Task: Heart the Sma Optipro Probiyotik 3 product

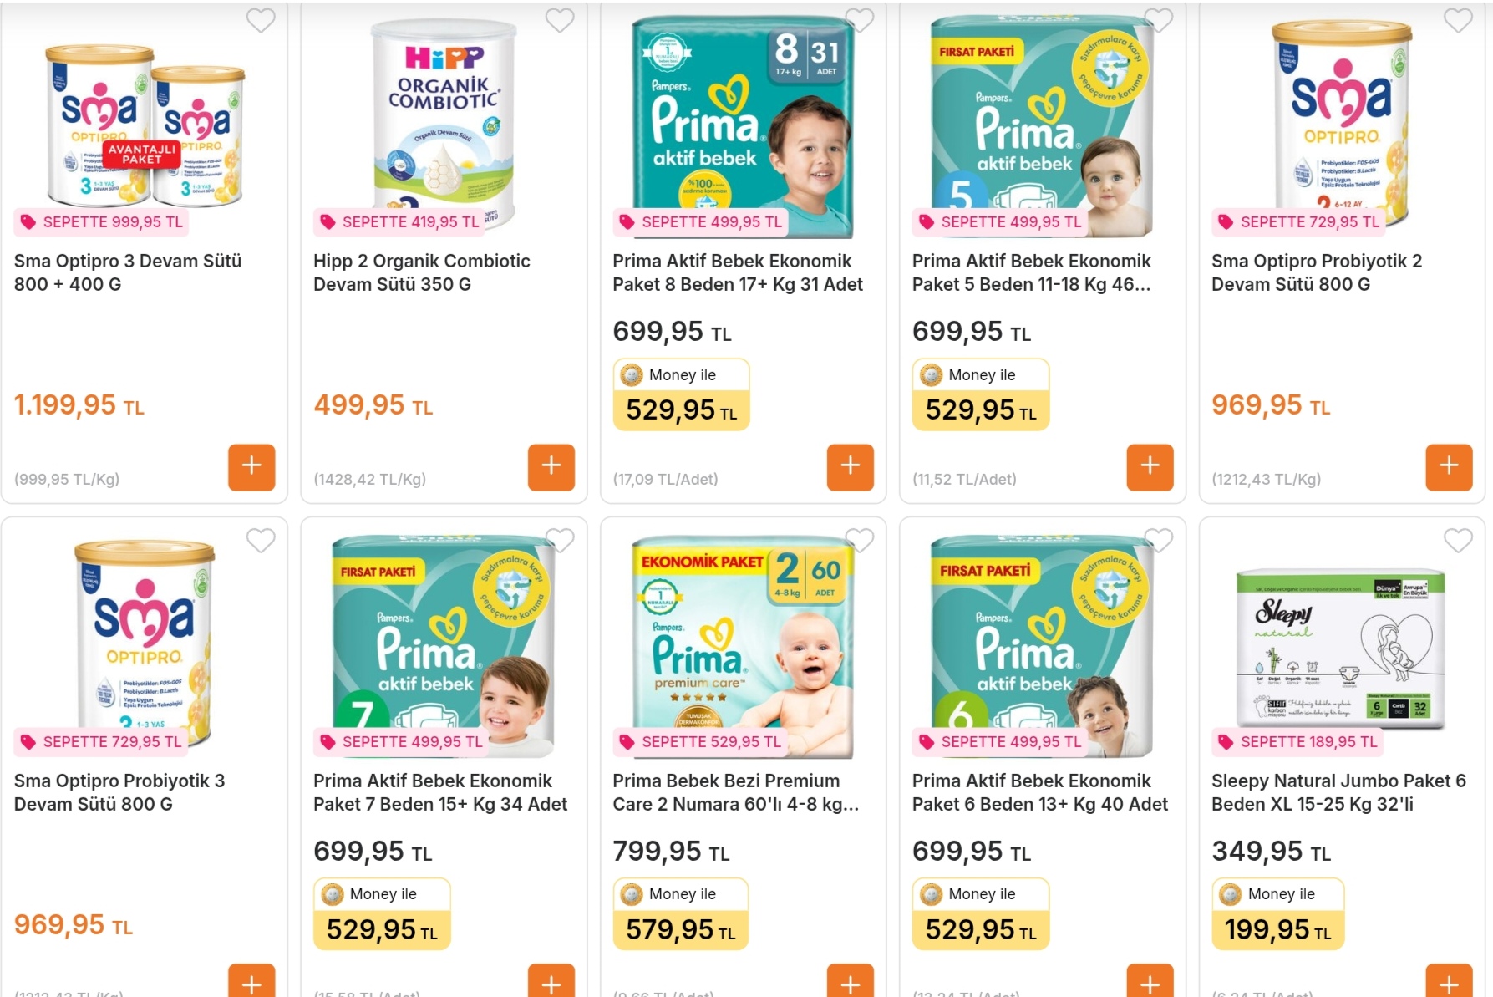Action: click(x=261, y=541)
